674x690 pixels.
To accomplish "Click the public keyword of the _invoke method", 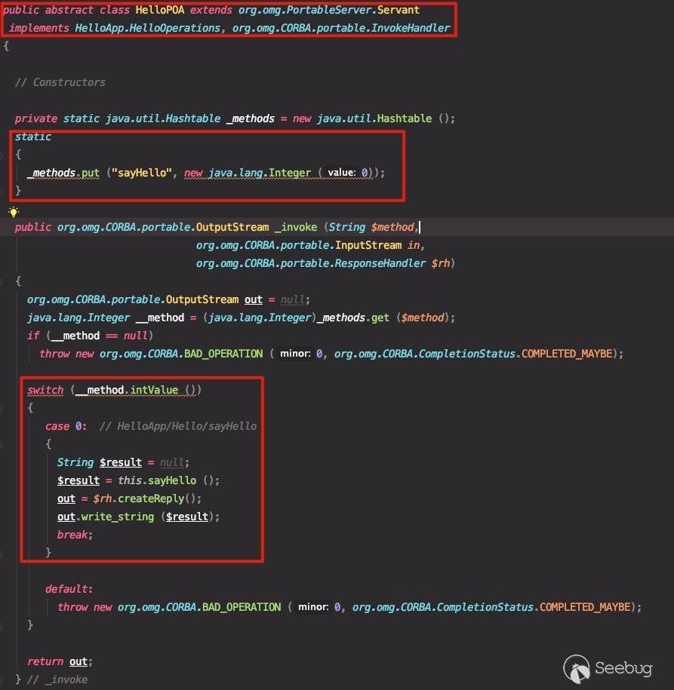I will 33,227.
